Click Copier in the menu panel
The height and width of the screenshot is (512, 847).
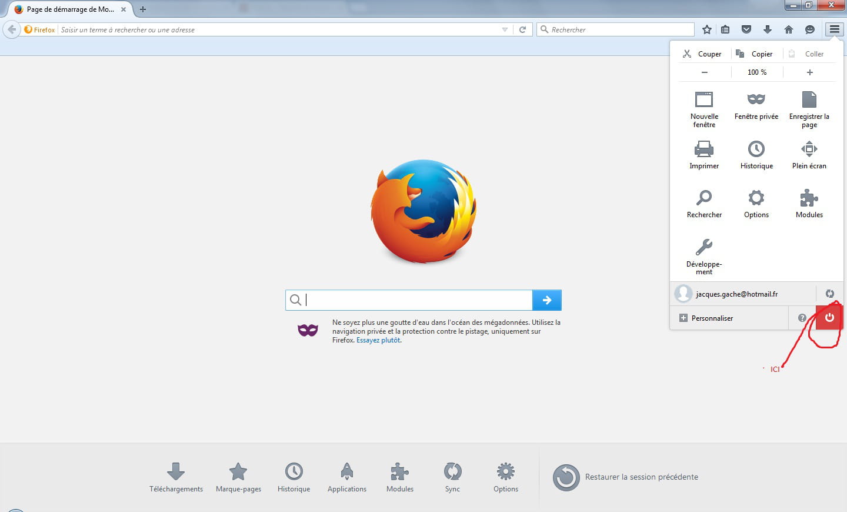click(x=756, y=54)
